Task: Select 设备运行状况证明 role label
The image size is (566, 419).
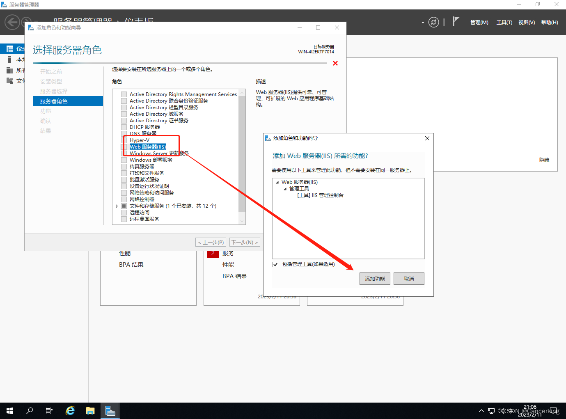Action: point(149,186)
